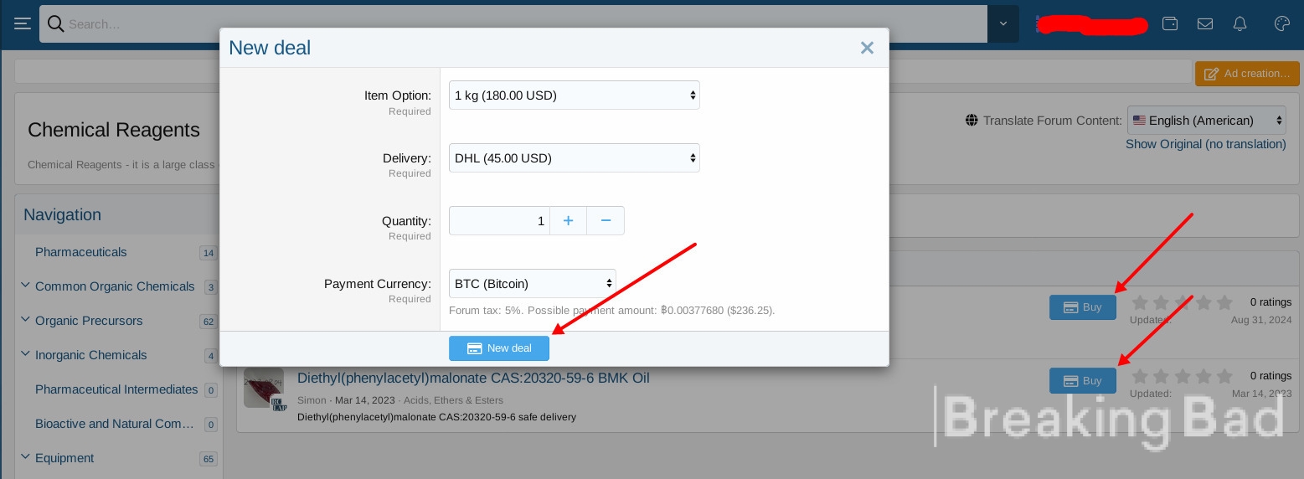The width and height of the screenshot is (1304, 479).
Task: Open the Delivery DHL dropdown
Action: point(575,158)
